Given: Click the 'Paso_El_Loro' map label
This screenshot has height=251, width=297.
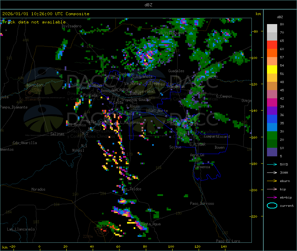Looking at the screenshot, I should coord(228,241).
